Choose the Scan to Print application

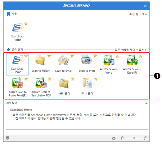(x=87, y=63)
